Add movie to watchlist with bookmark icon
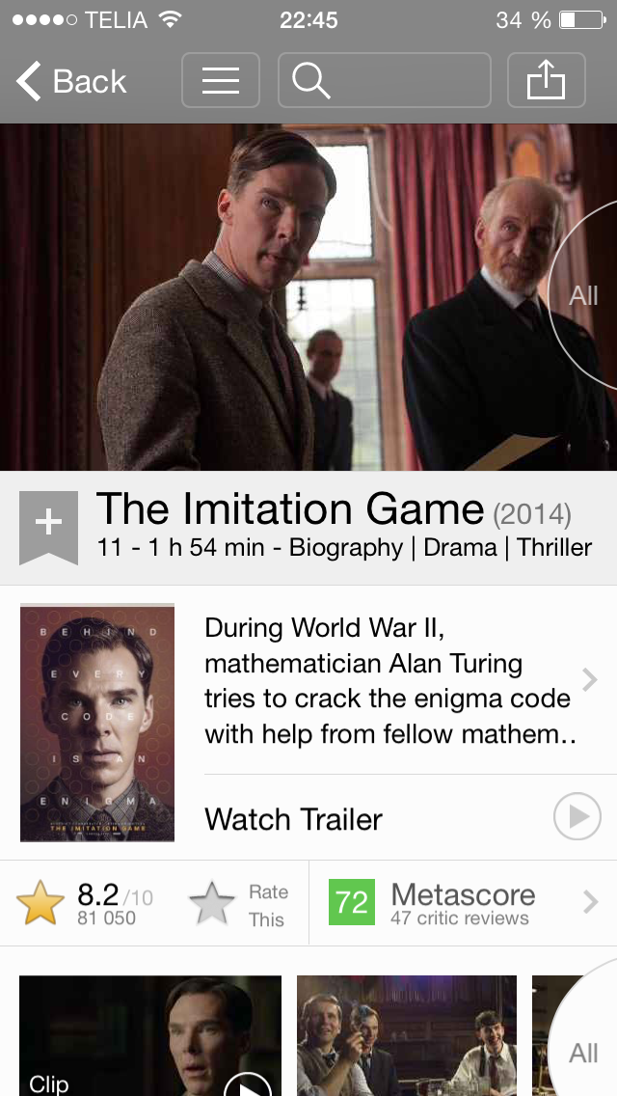 click(48, 528)
